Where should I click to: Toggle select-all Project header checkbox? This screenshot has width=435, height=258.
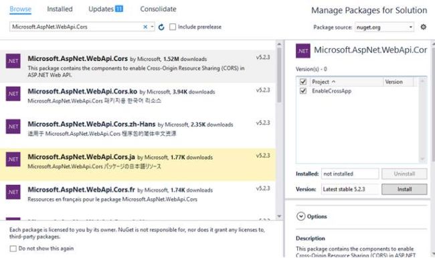tap(303, 82)
